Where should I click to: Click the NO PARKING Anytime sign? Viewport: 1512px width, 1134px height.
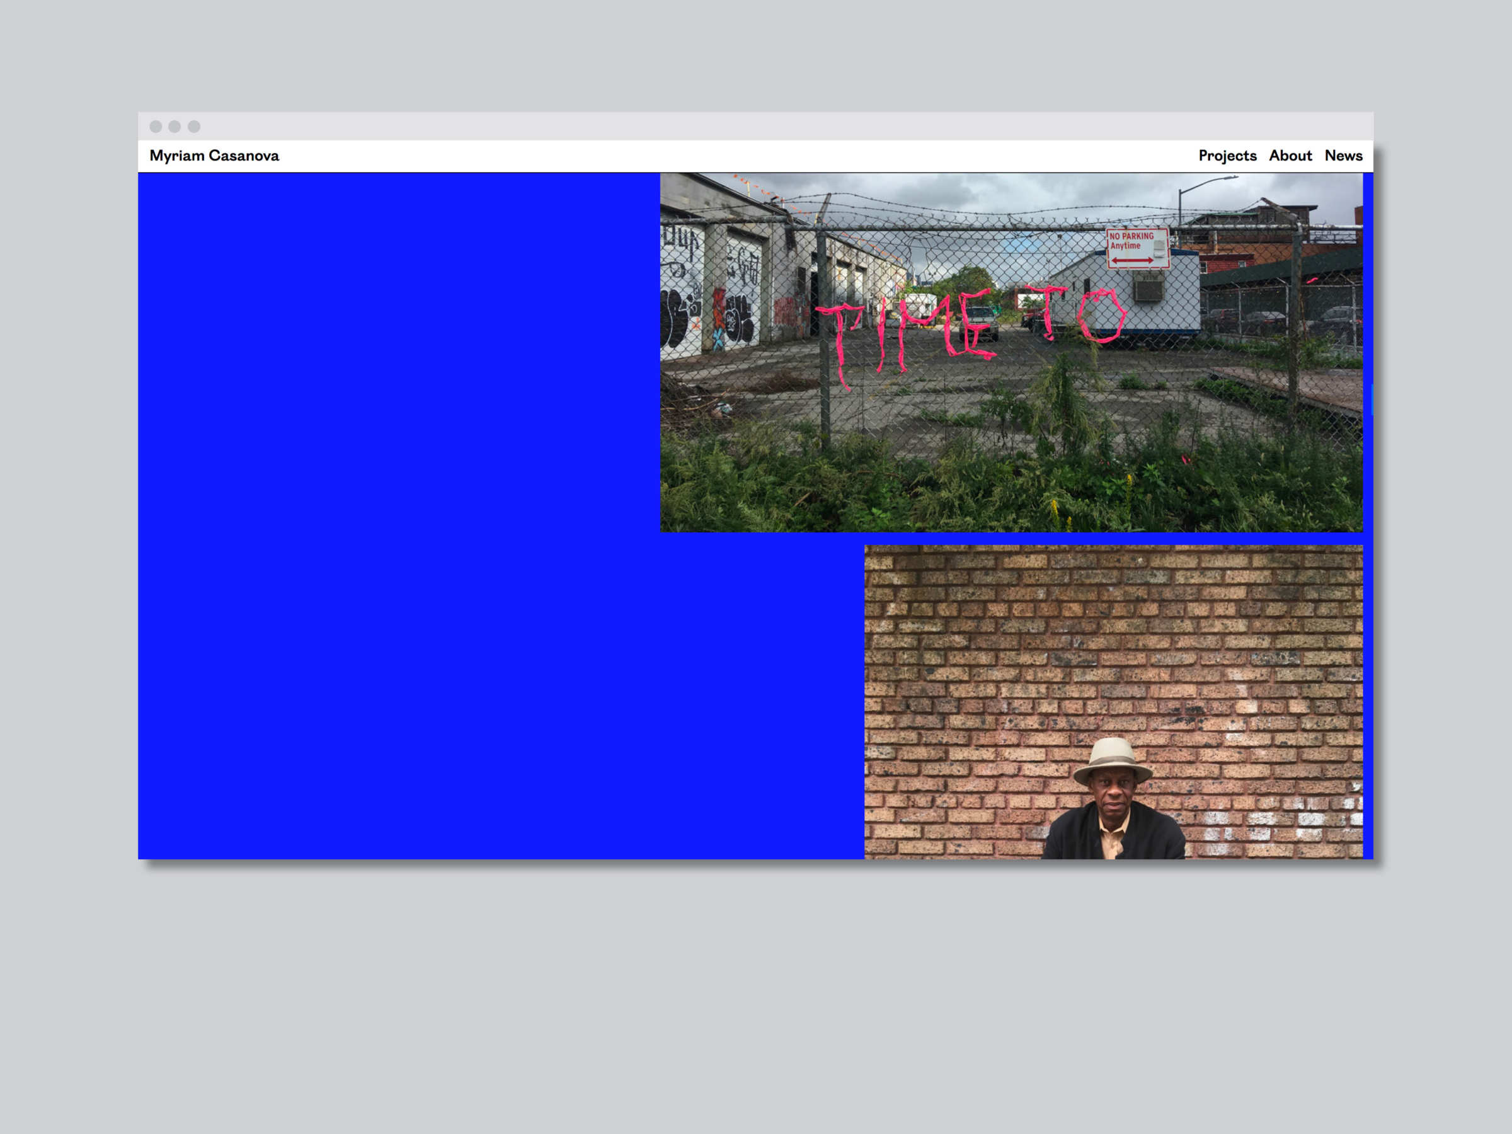pos(1137,249)
